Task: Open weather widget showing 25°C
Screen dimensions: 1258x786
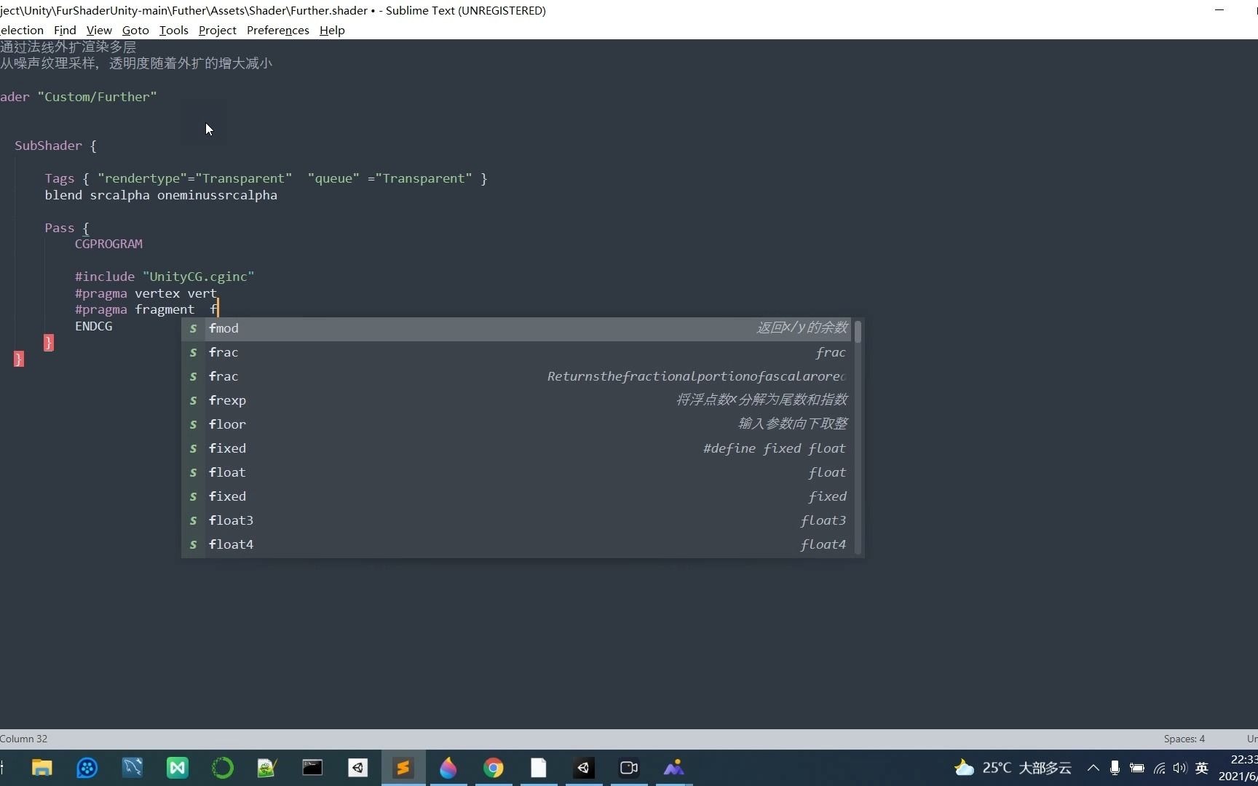Action: (x=1013, y=768)
